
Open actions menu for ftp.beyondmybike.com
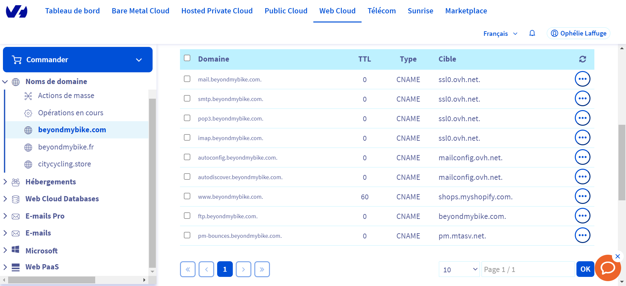point(583,216)
